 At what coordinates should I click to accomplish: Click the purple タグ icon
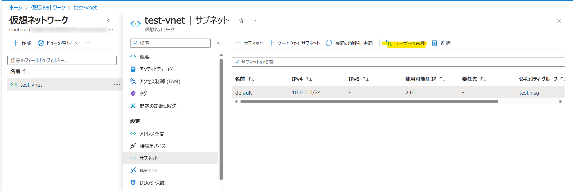(133, 93)
